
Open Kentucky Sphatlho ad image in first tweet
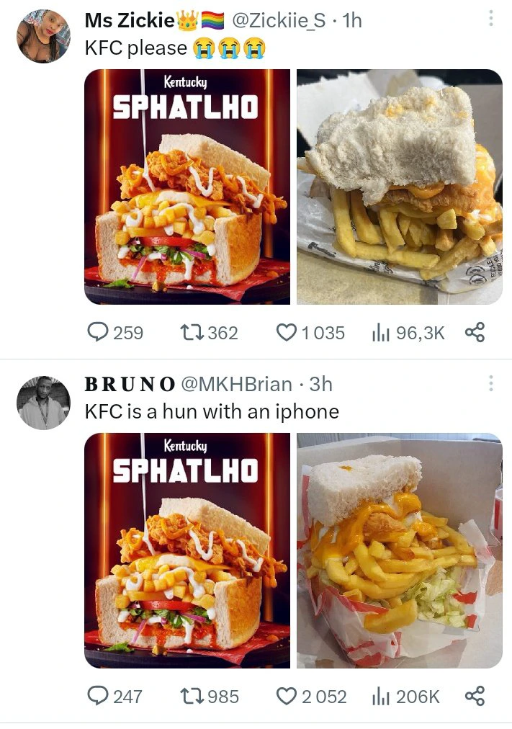click(187, 187)
